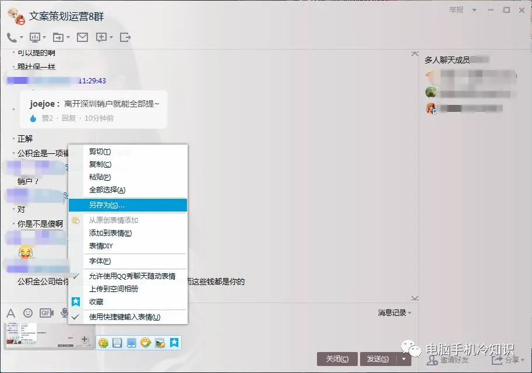
Task: Click the 关闭 button
Action: tap(337, 360)
